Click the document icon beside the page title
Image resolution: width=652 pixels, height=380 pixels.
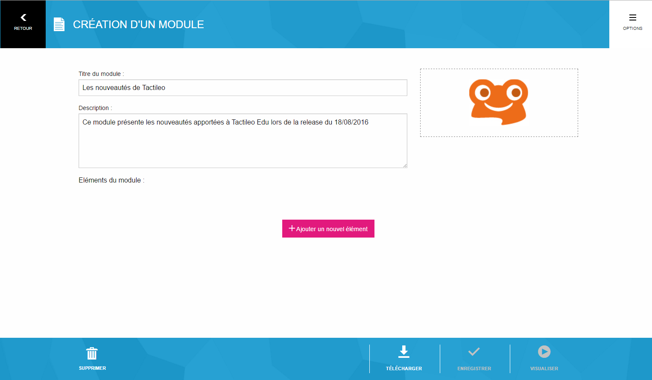pos(59,24)
